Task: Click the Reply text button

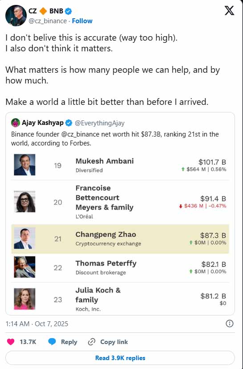Action: [69, 342]
